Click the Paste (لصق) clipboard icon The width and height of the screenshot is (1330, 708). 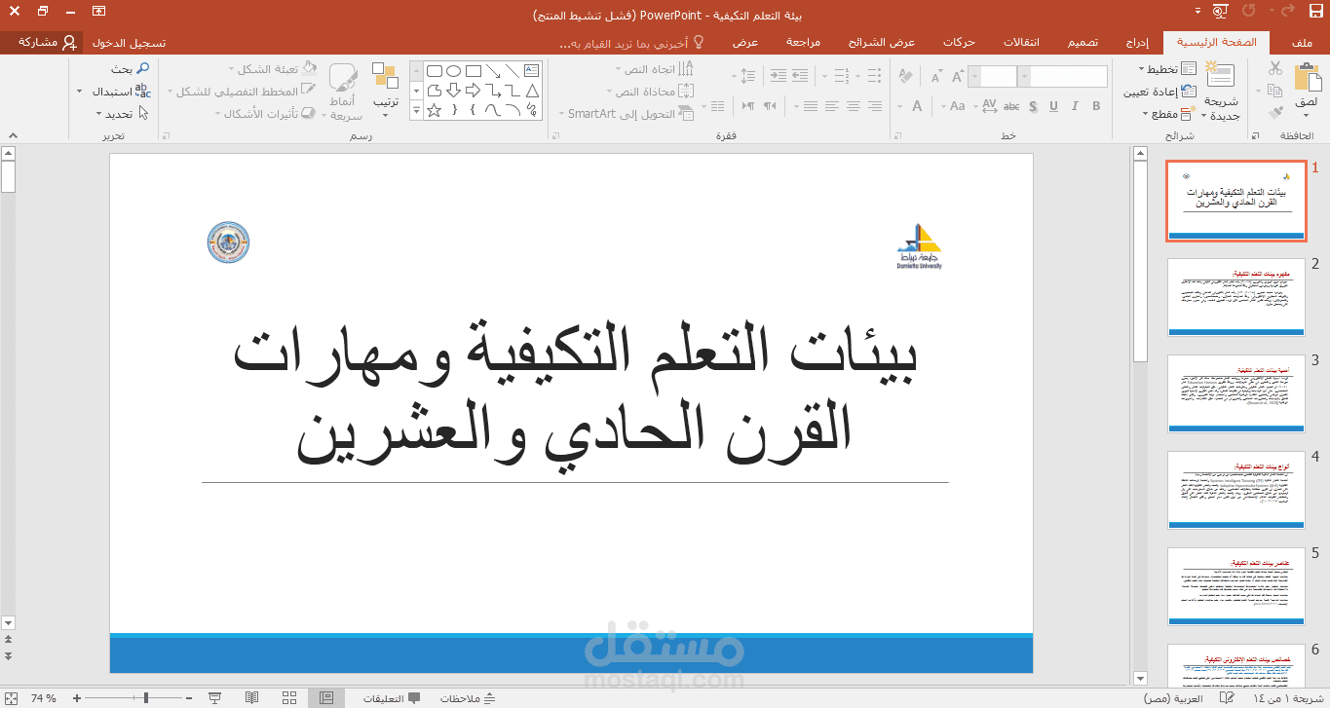(x=1308, y=78)
